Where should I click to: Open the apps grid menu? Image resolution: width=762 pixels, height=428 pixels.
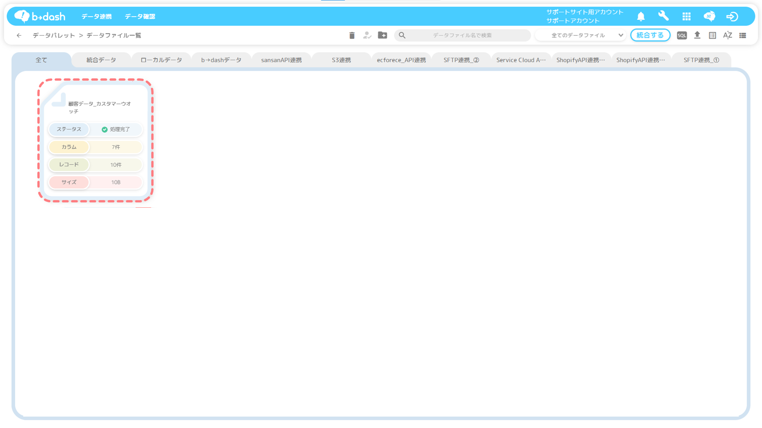(x=687, y=16)
